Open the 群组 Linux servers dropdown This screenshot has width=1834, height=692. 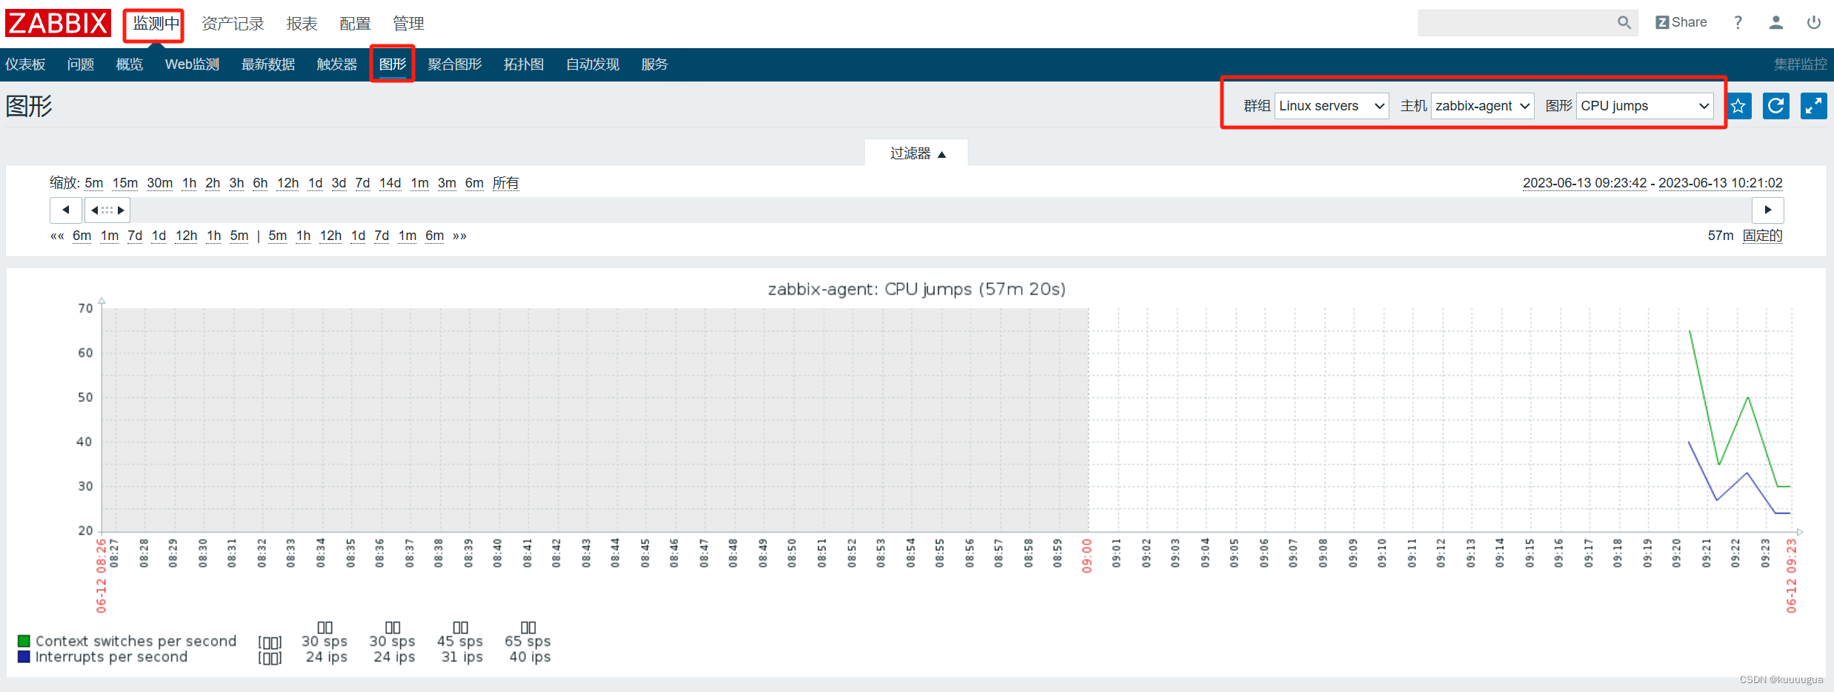tap(1332, 106)
